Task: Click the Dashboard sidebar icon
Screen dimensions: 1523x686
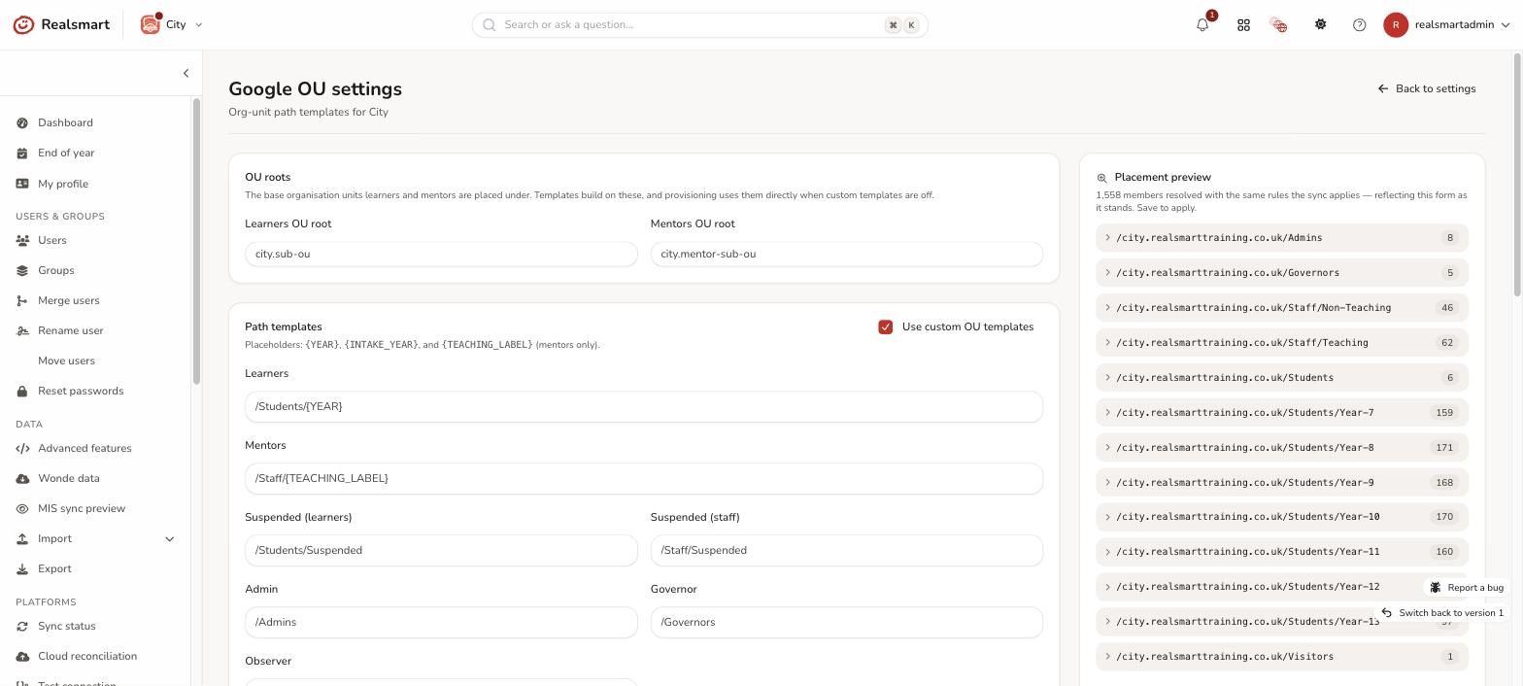Action: pos(22,122)
